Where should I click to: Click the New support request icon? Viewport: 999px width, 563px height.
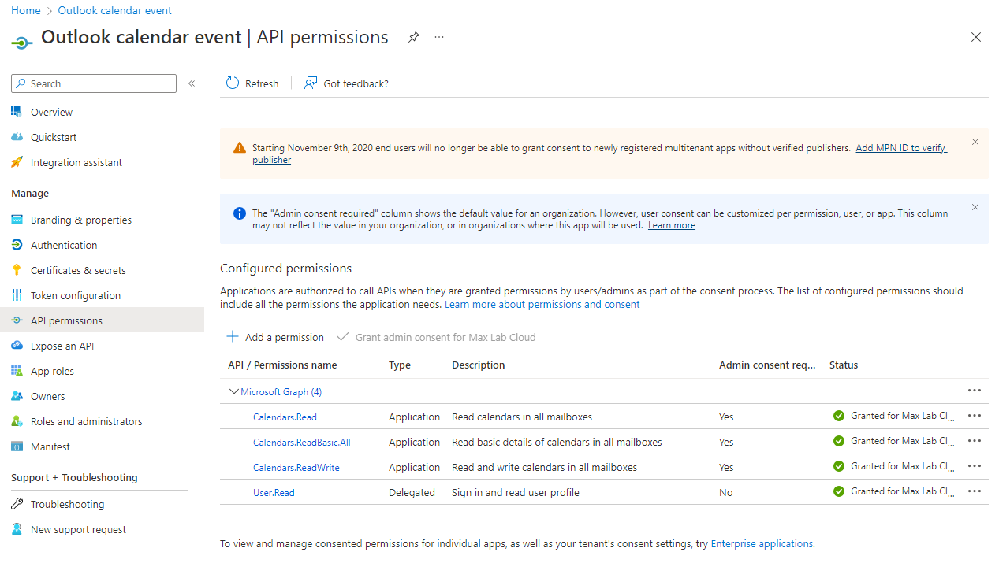point(17,529)
